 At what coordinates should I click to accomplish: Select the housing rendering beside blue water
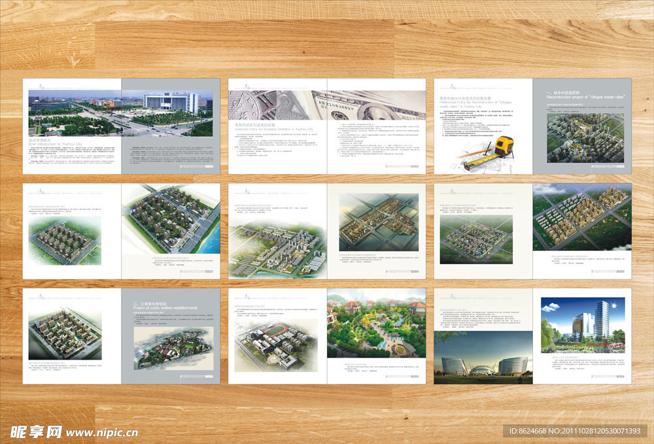click(171, 219)
